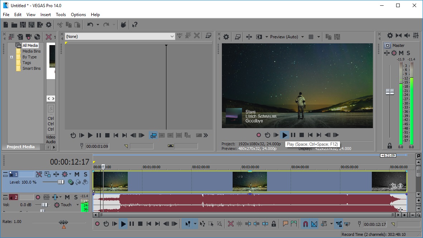Toggle Loop Playback under video preview
Screen dimensions: 423x238
pos(267,135)
